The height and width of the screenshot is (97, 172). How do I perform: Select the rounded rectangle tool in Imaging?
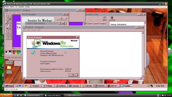10,38
